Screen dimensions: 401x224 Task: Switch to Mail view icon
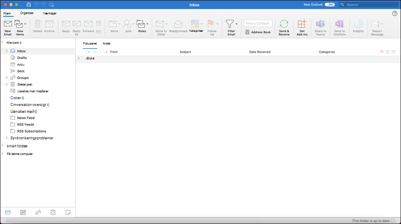(8, 212)
